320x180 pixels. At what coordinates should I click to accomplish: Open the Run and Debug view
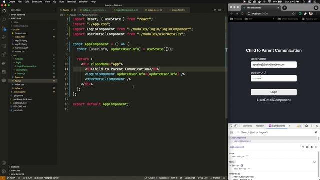coord(4,37)
